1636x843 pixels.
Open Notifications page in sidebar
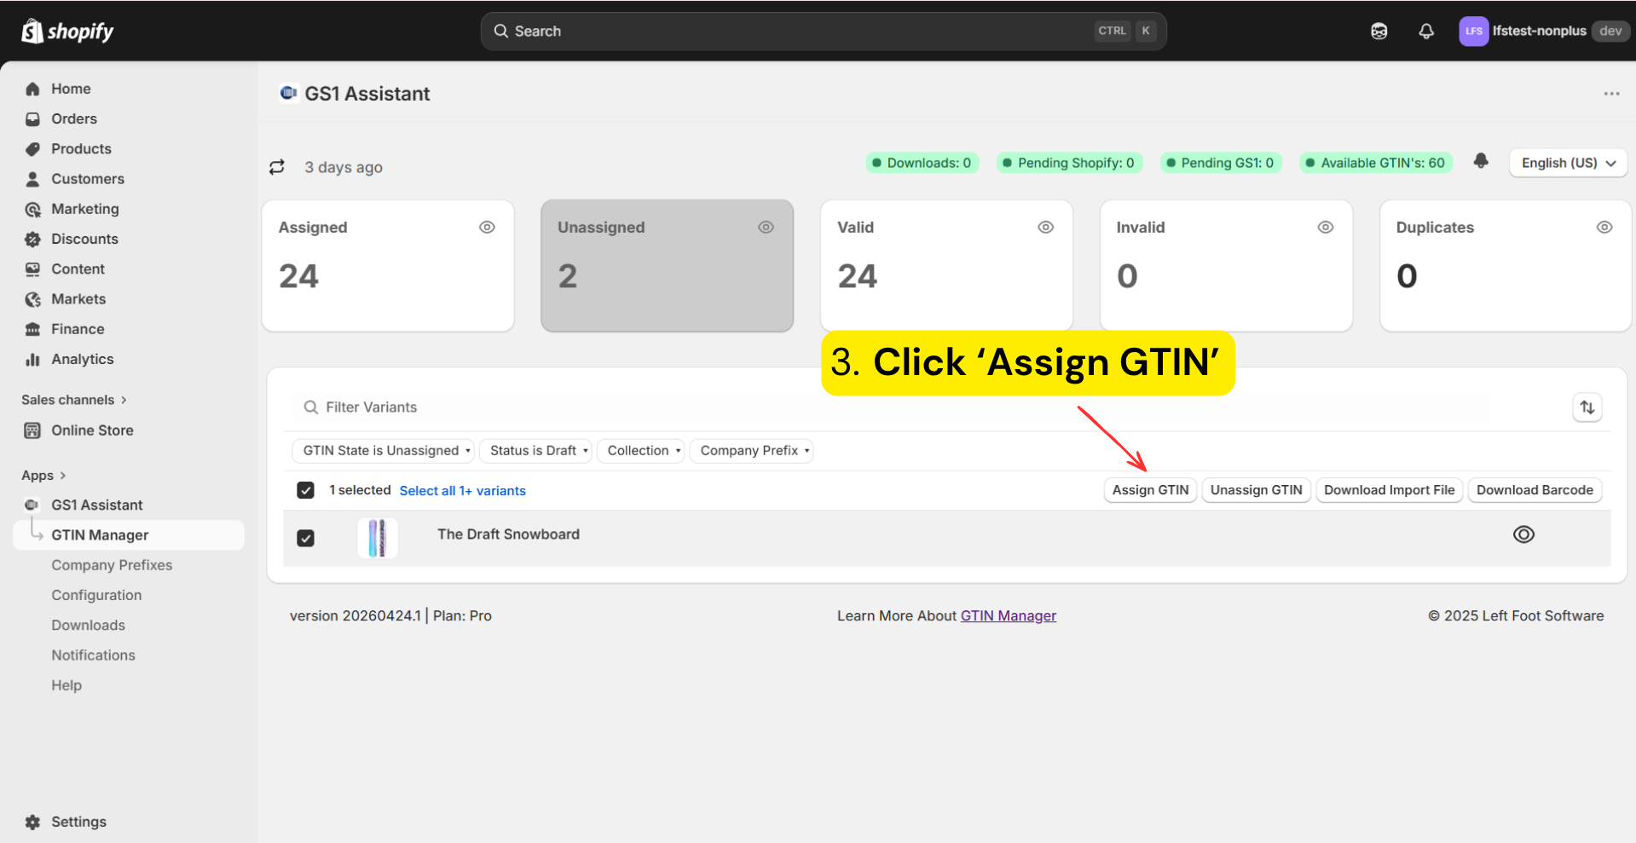point(93,655)
